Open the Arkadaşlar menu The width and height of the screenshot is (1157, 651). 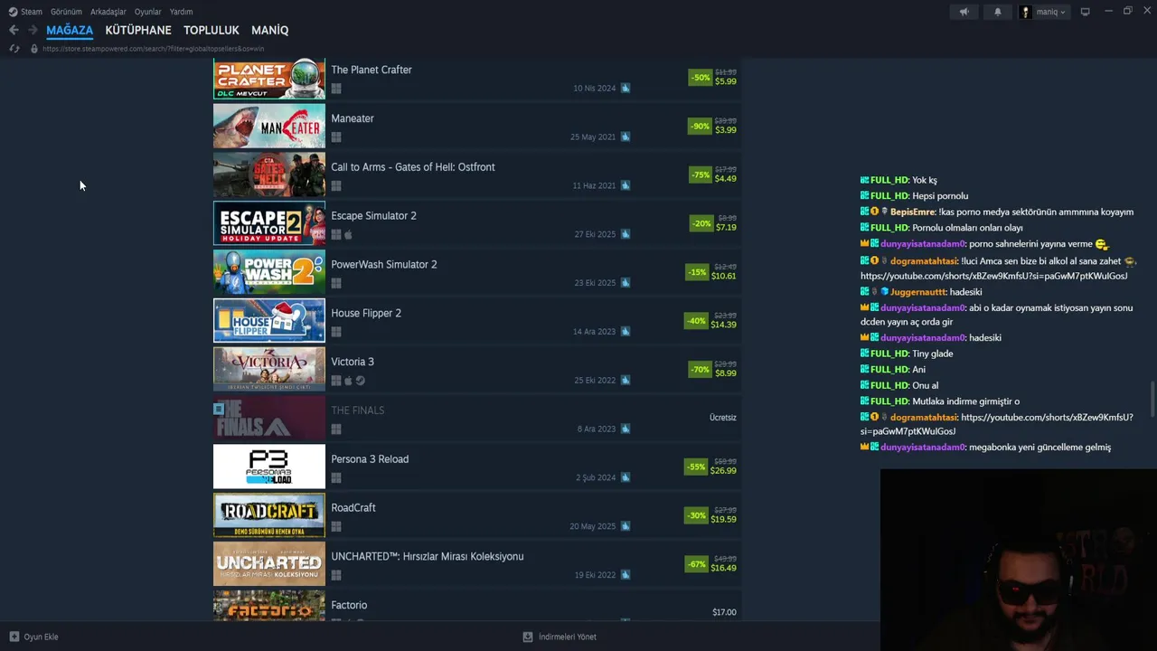108,12
